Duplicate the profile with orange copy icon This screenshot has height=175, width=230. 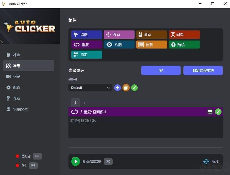pos(126,88)
